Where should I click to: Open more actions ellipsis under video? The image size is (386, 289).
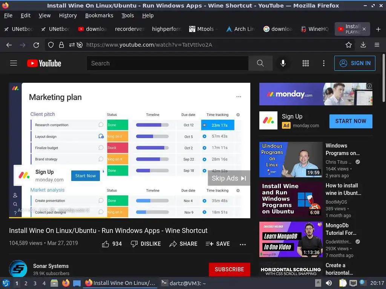242,244
